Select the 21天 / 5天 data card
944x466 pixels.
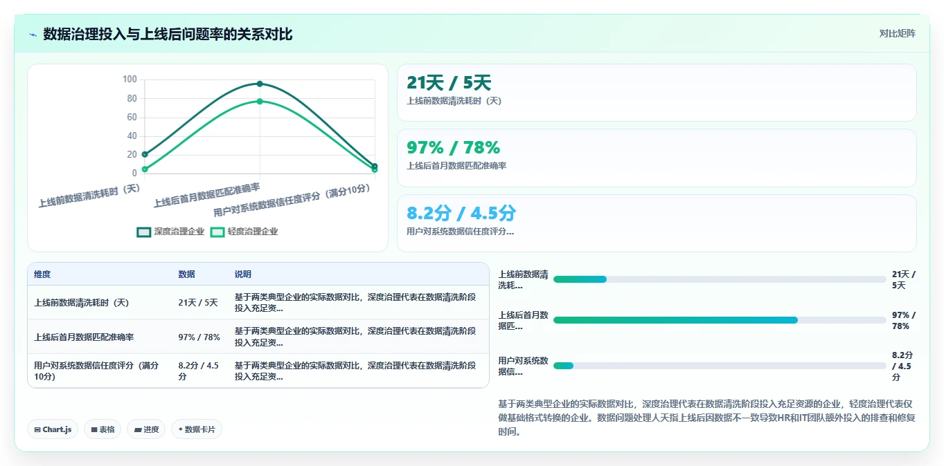point(657,93)
